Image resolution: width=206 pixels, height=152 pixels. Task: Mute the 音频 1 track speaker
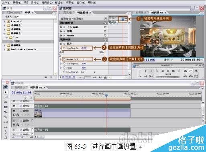coord(14,121)
